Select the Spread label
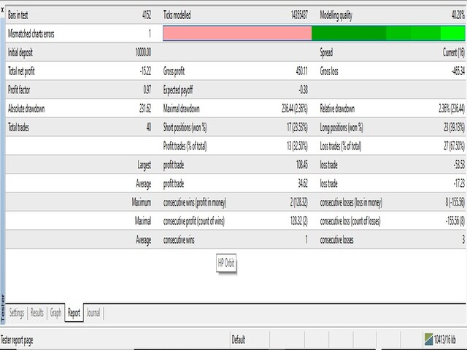 (x=326, y=52)
